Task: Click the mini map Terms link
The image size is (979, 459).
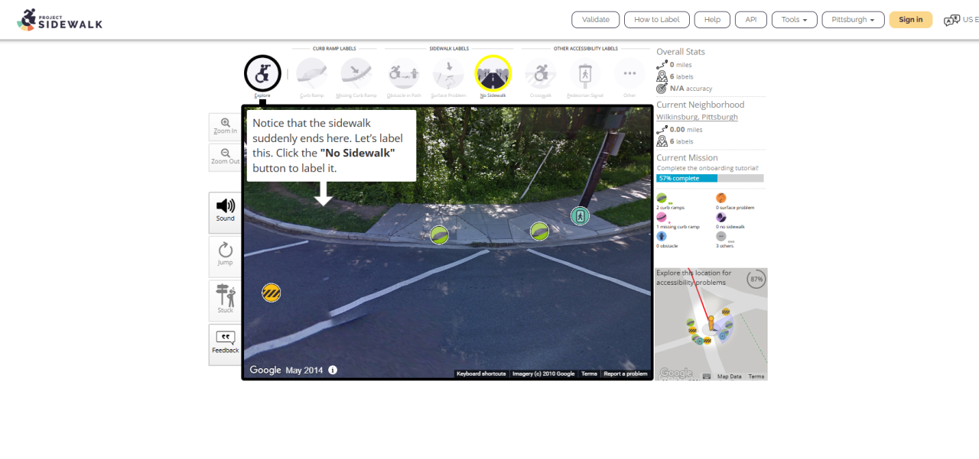Action: [x=756, y=377]
